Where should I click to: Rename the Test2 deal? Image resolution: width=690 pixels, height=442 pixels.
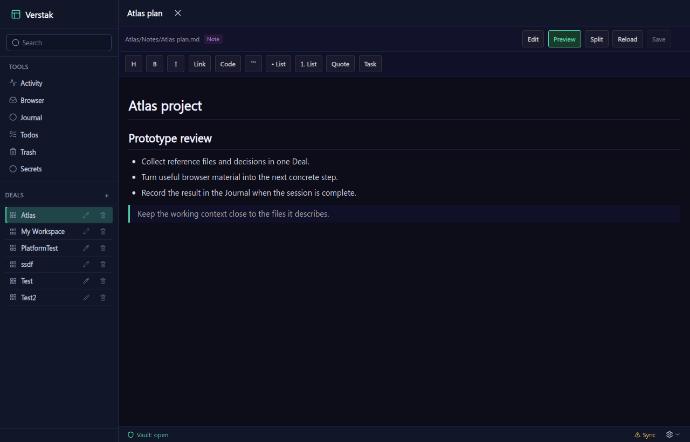[86, 298]
